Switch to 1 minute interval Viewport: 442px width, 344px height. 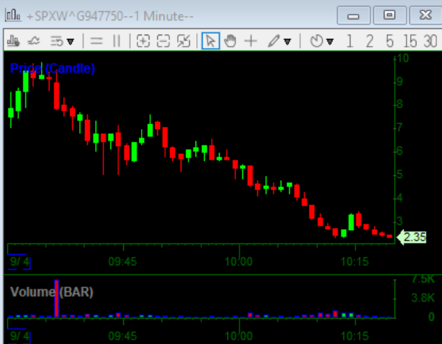[x=350, y=41]
